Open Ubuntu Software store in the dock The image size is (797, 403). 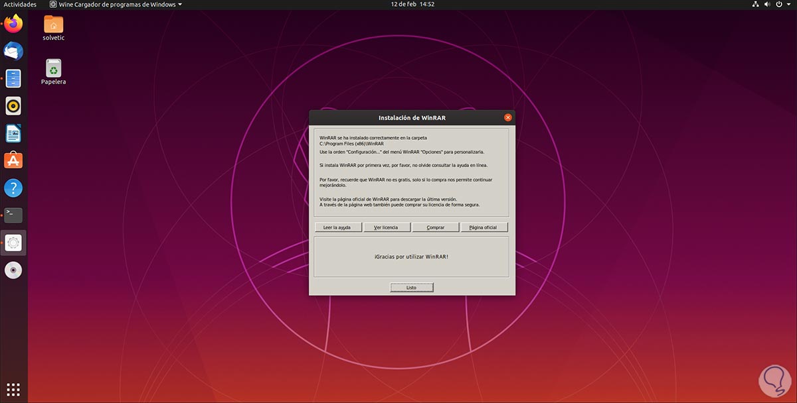click(x=13, y=160)
